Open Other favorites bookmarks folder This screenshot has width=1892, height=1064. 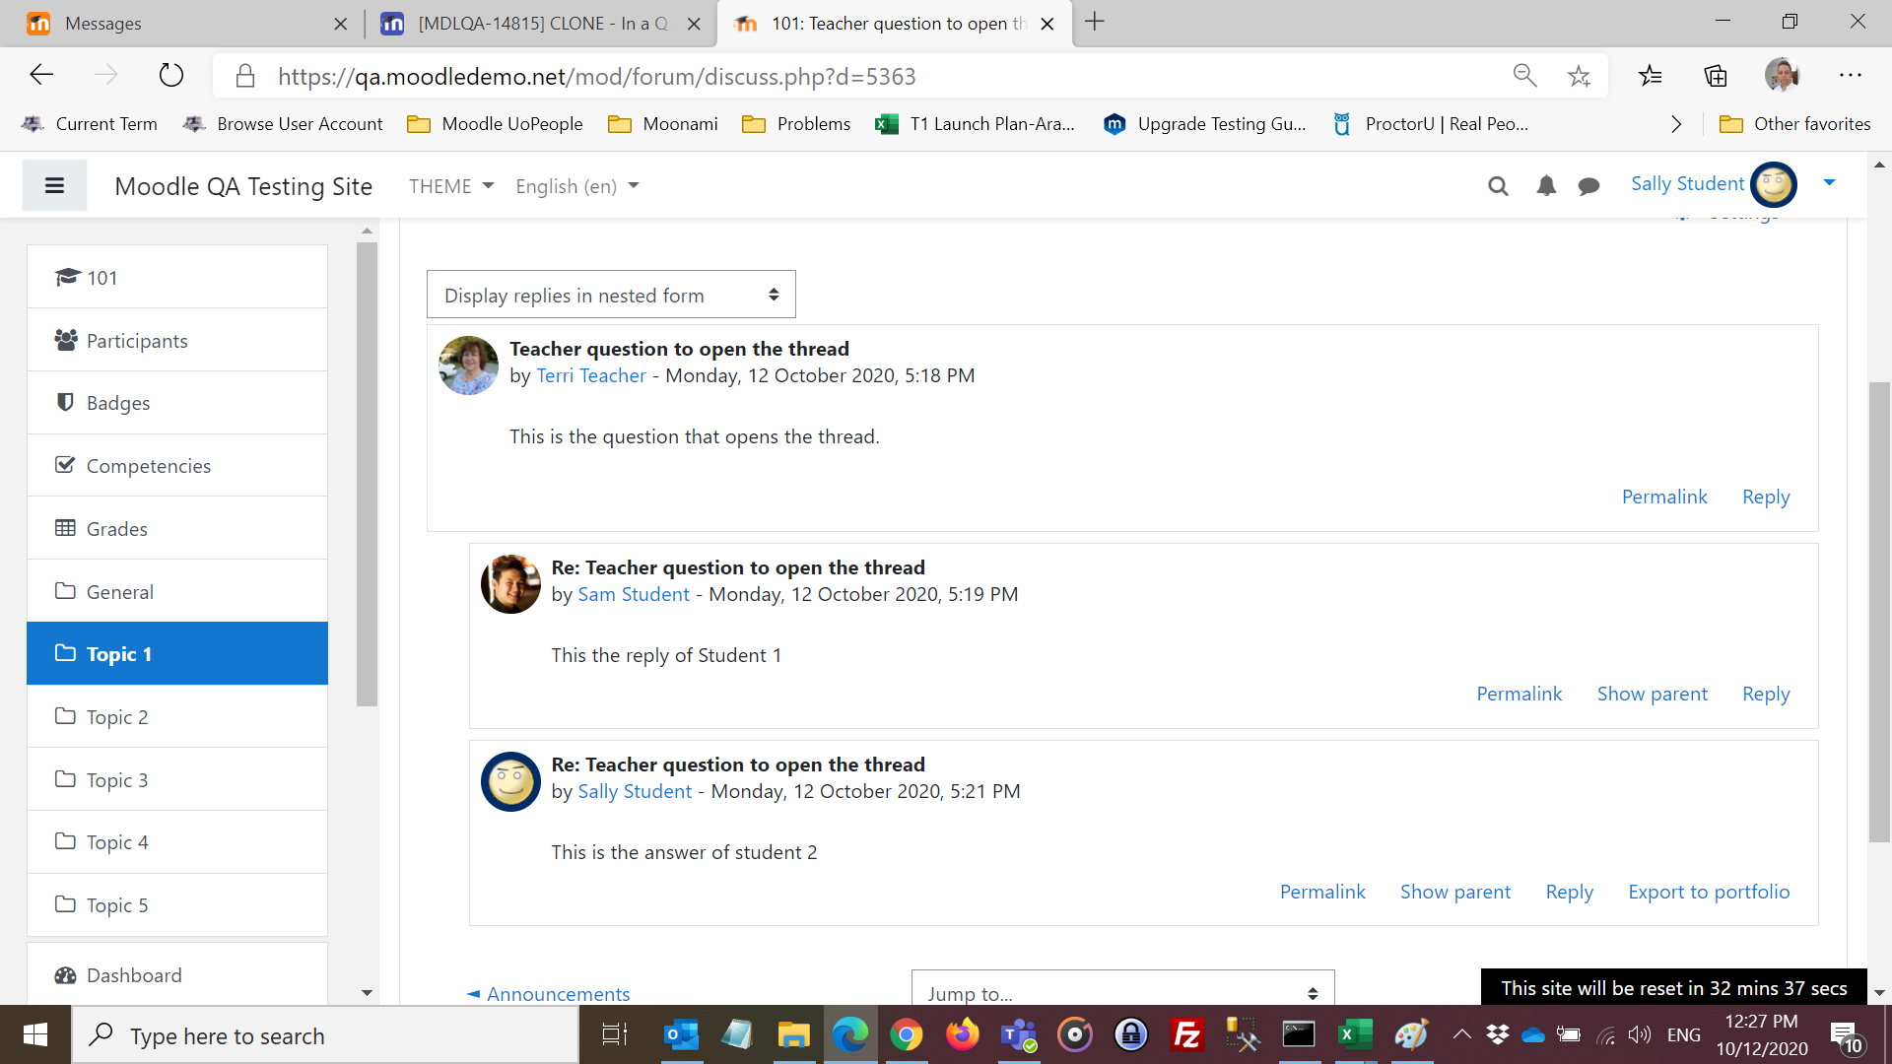click(x=1795, y=124)
